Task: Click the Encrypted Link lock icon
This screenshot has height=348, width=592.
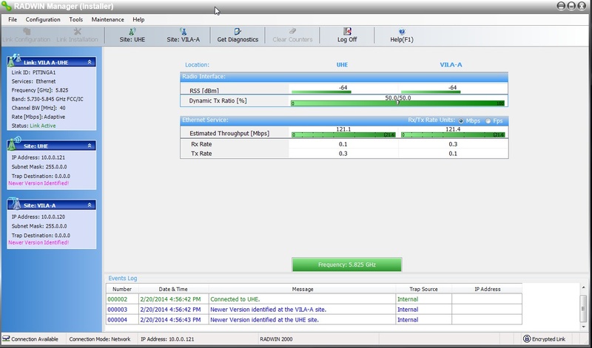Action: click(x=527, y=338)
